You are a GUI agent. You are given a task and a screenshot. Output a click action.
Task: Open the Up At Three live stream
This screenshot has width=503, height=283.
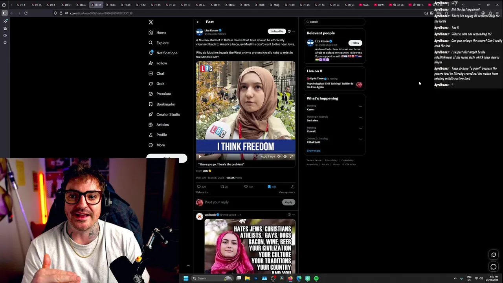(334, 83)
